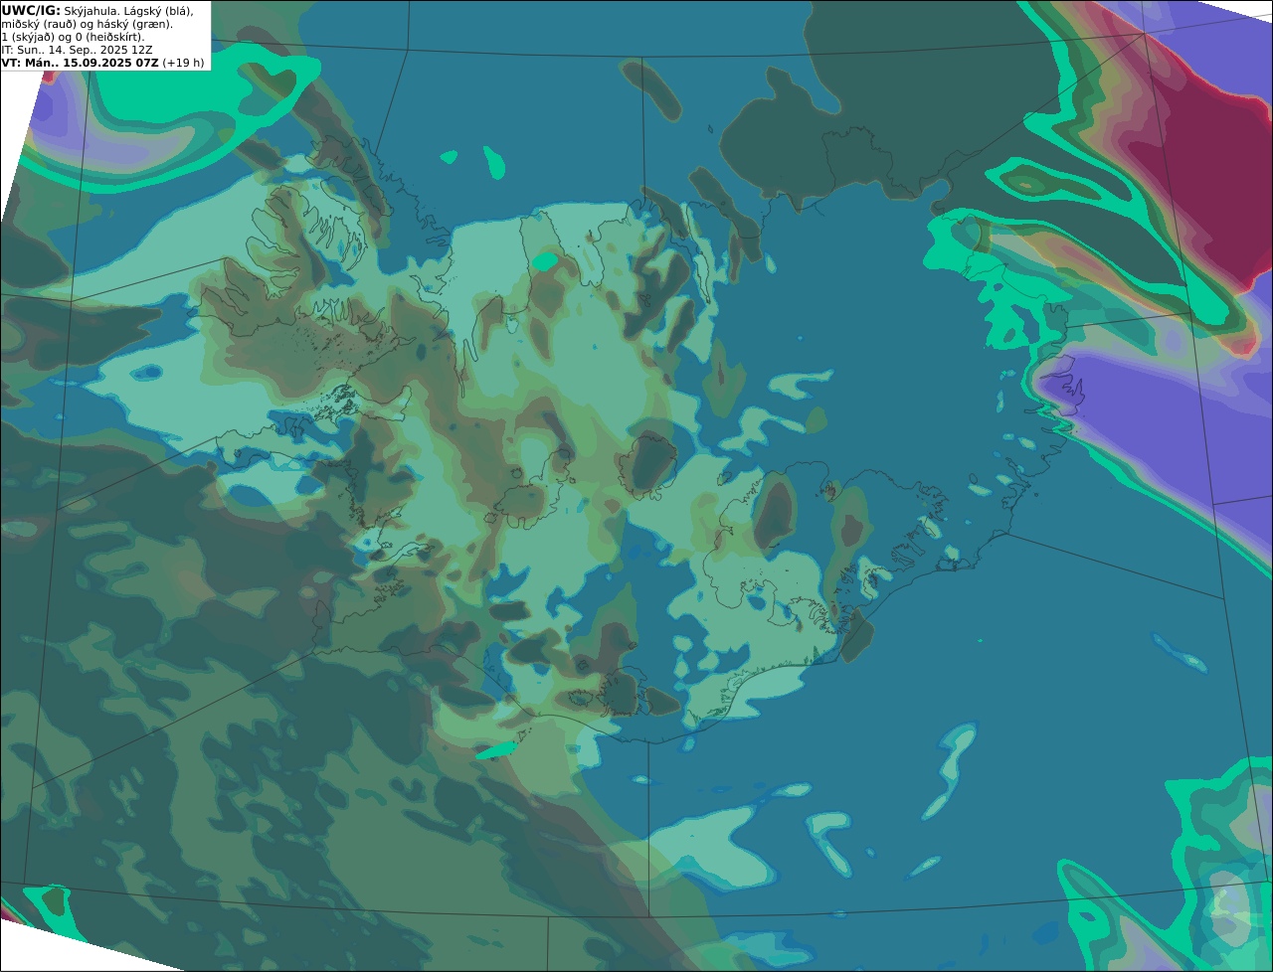Image resolution: width=1273 pixels, height=972 pixels.
Task: Click the 'miðský (rauð) og háský (græn)' legend line
Action: [87, 24]
